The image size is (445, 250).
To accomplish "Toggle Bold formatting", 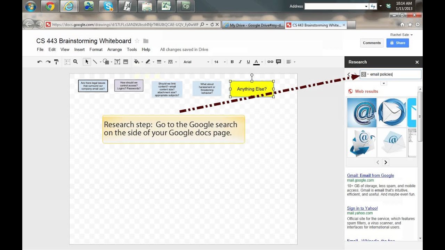I will click(x=232, y=62).
